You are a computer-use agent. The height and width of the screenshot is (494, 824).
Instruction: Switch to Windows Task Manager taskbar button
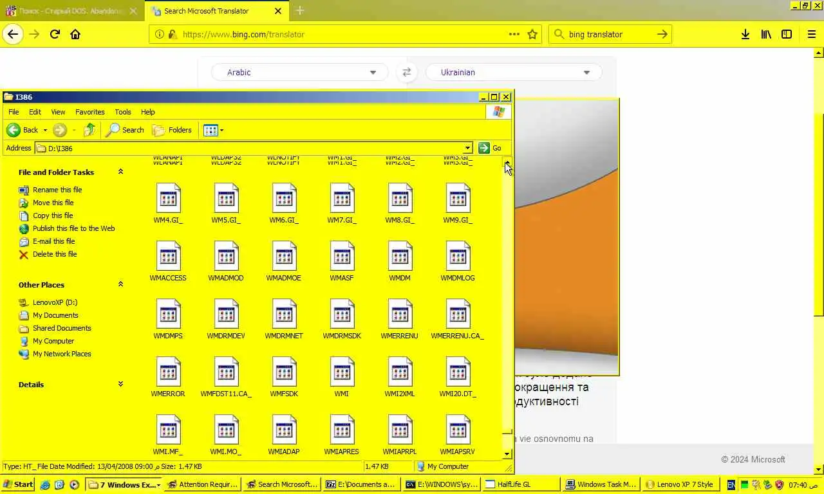(x=601, y=484)
